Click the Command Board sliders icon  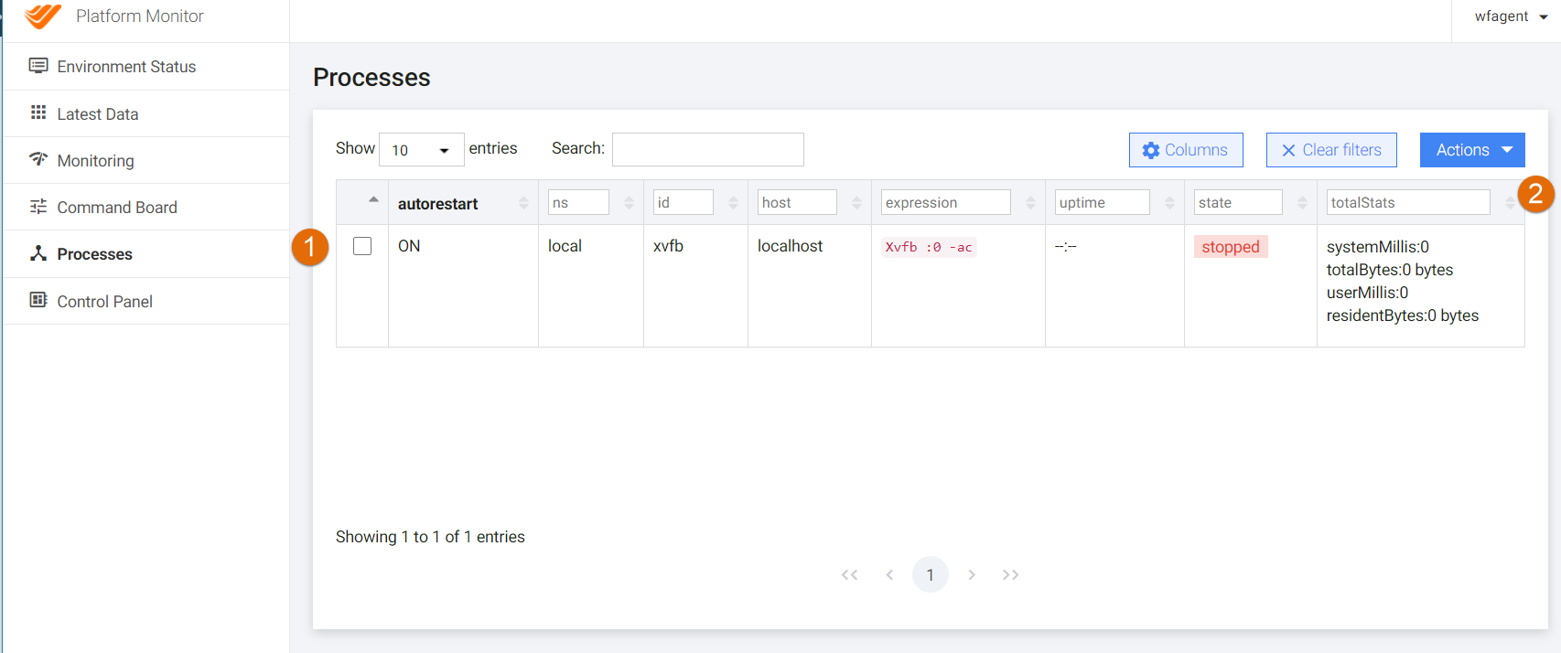(x=38, y=207)
